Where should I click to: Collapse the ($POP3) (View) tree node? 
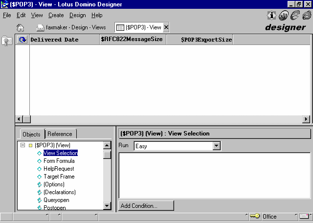click(22, 145)
